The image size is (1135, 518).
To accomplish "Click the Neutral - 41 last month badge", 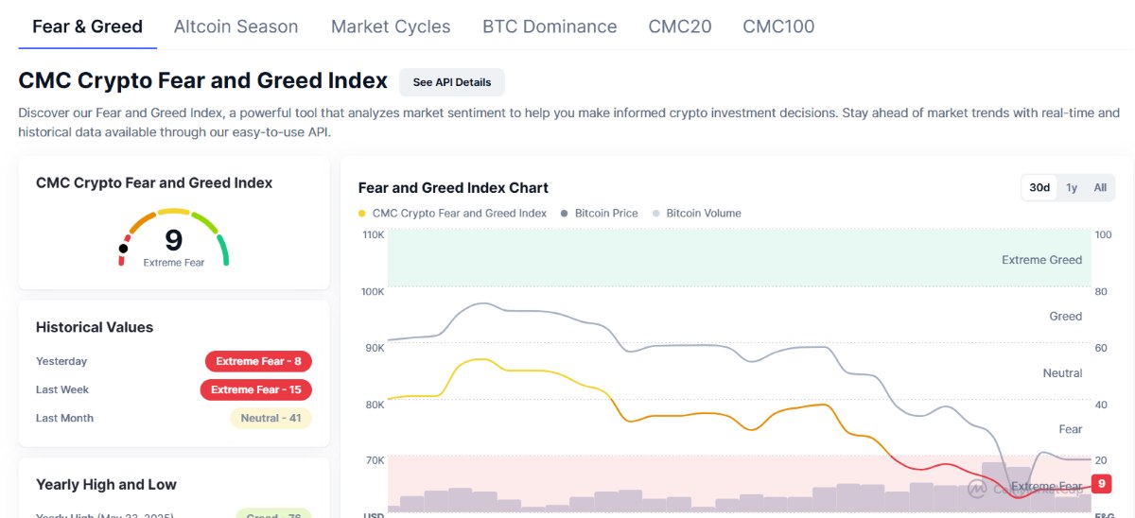I will 271,418.
